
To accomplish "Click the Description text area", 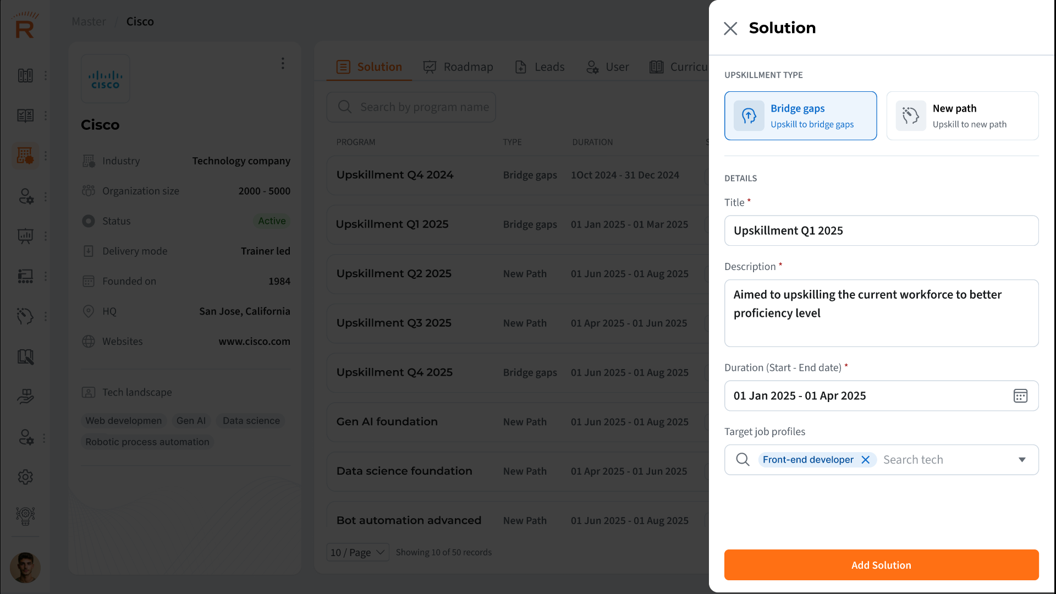I will click(x=881, y=313).
